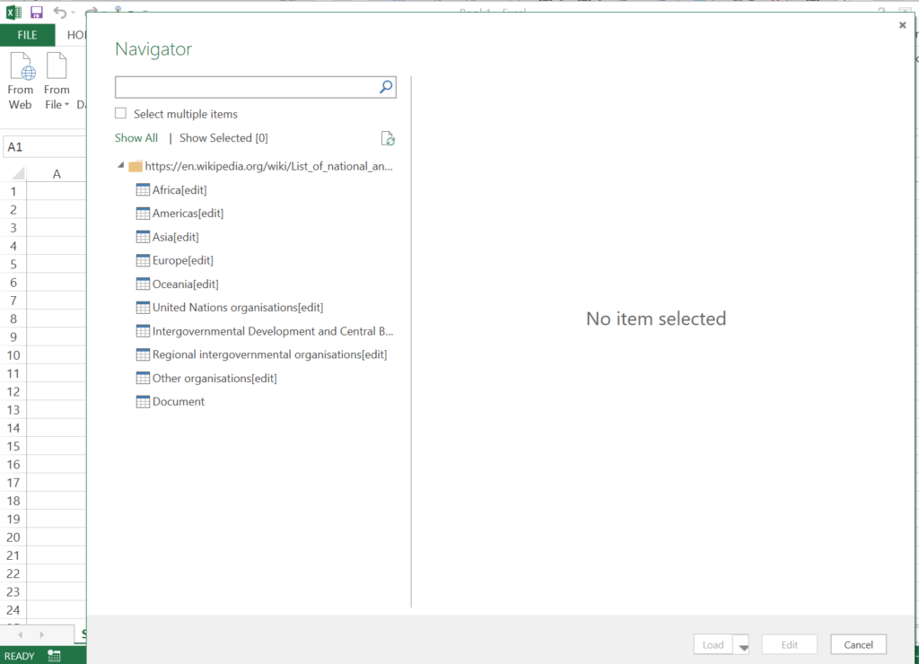This screenshot has height=664, width=919.
Task: Click the From File icon
Action: click(x=56, y=69)
